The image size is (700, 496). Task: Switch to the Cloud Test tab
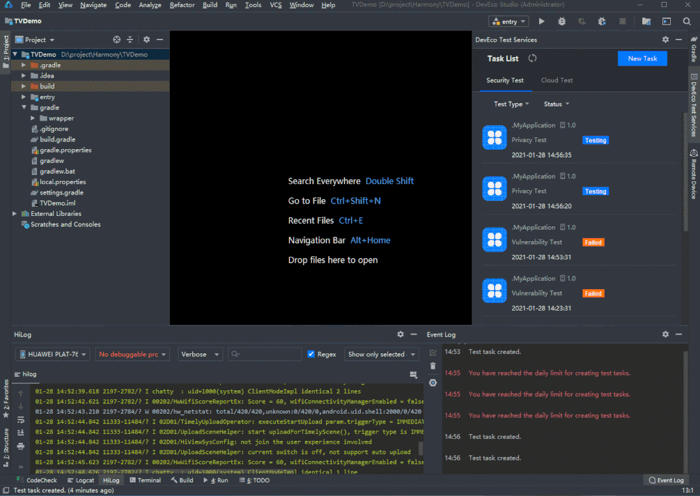(x=557, y=80)
